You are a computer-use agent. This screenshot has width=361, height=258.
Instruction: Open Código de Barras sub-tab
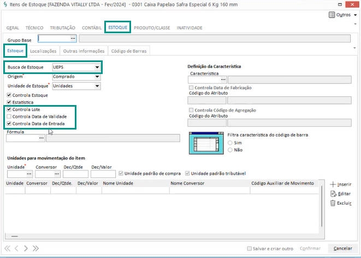click(129, 51)
